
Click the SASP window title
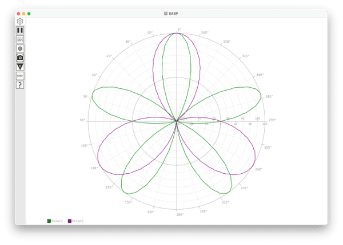click(173, 14)
